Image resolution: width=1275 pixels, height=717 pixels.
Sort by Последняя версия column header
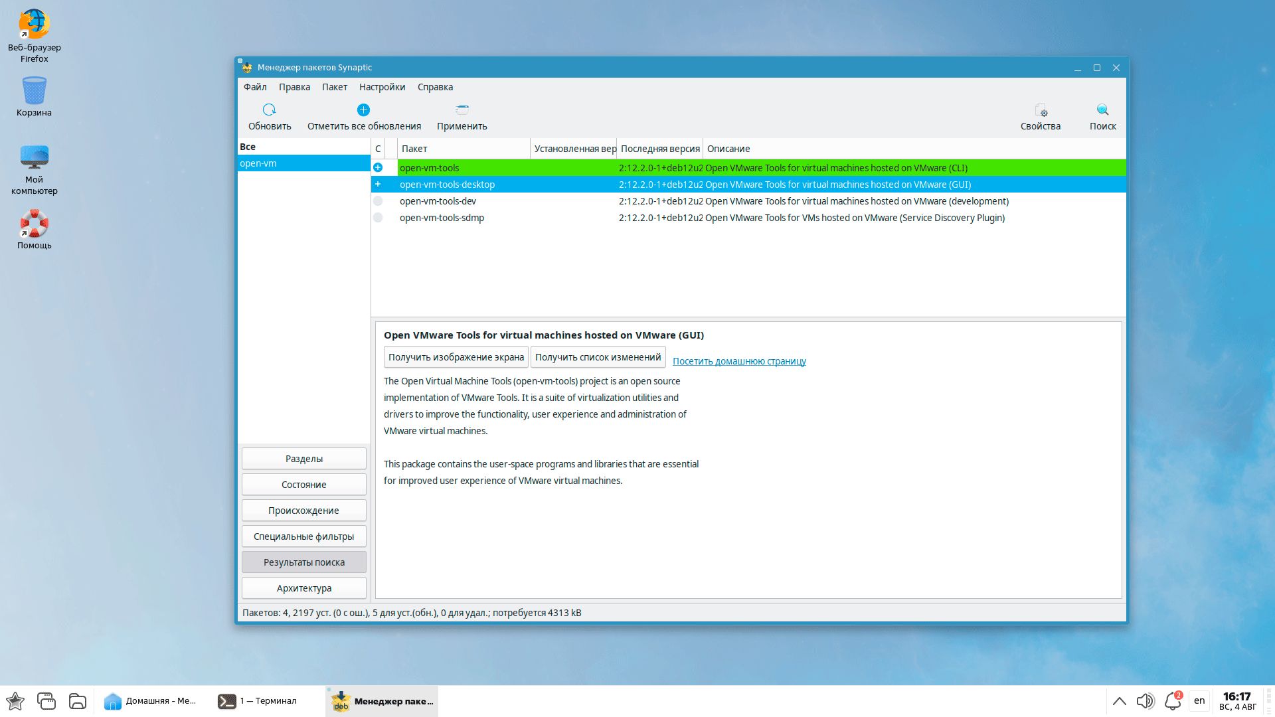[659, 149]
